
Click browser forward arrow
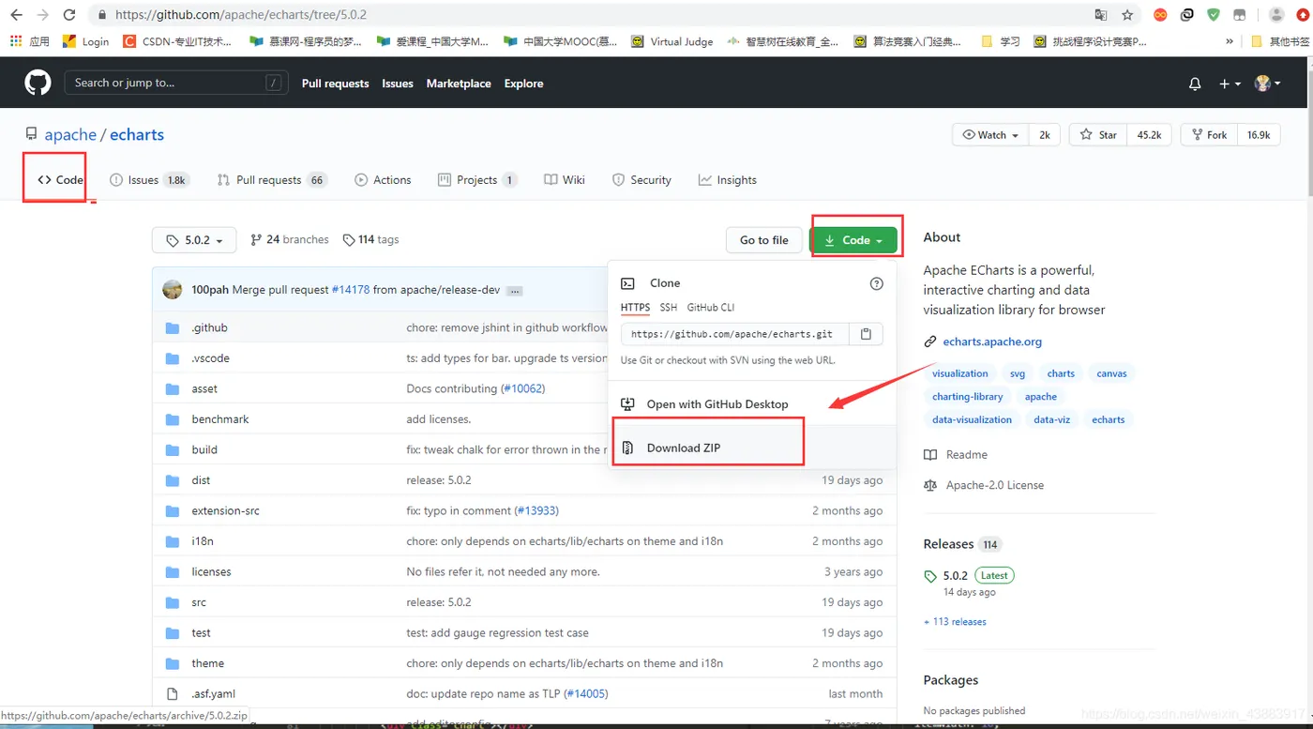point(42,15)
